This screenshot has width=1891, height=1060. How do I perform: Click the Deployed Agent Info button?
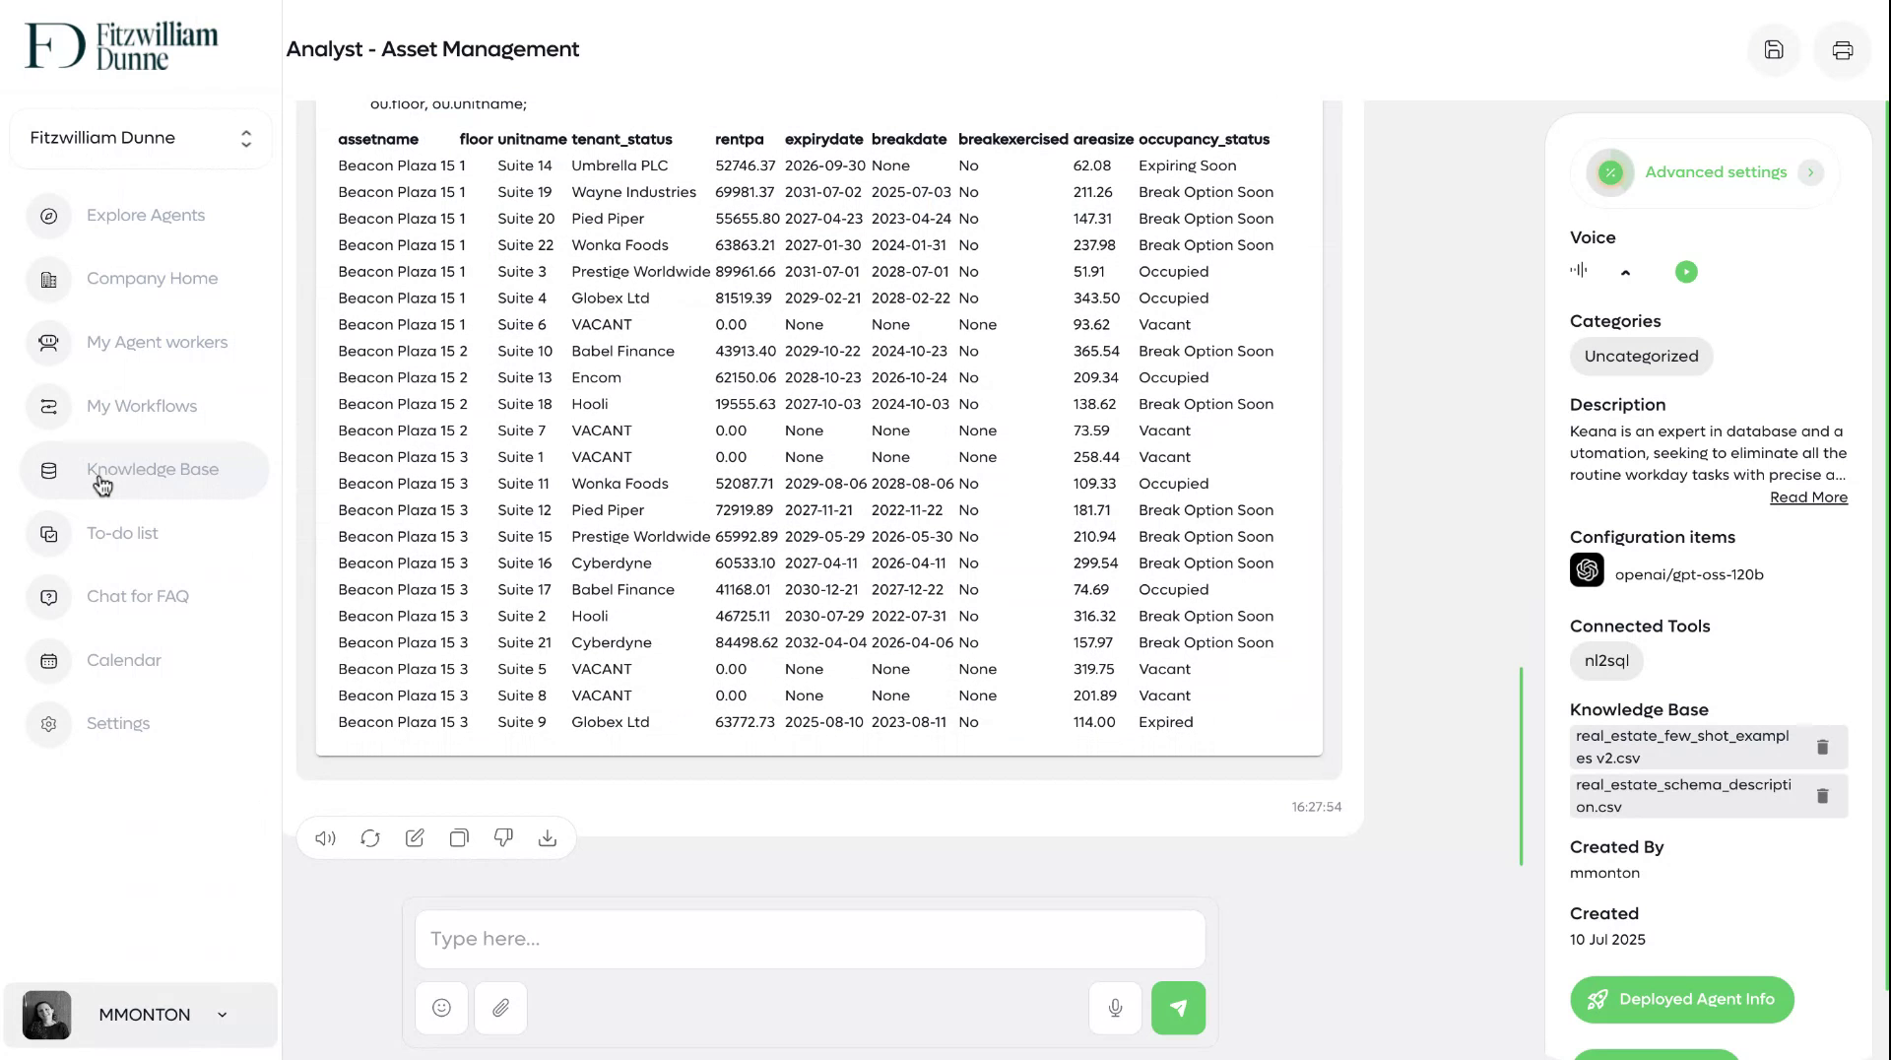pyautogui.click(x=1682, y=999)
